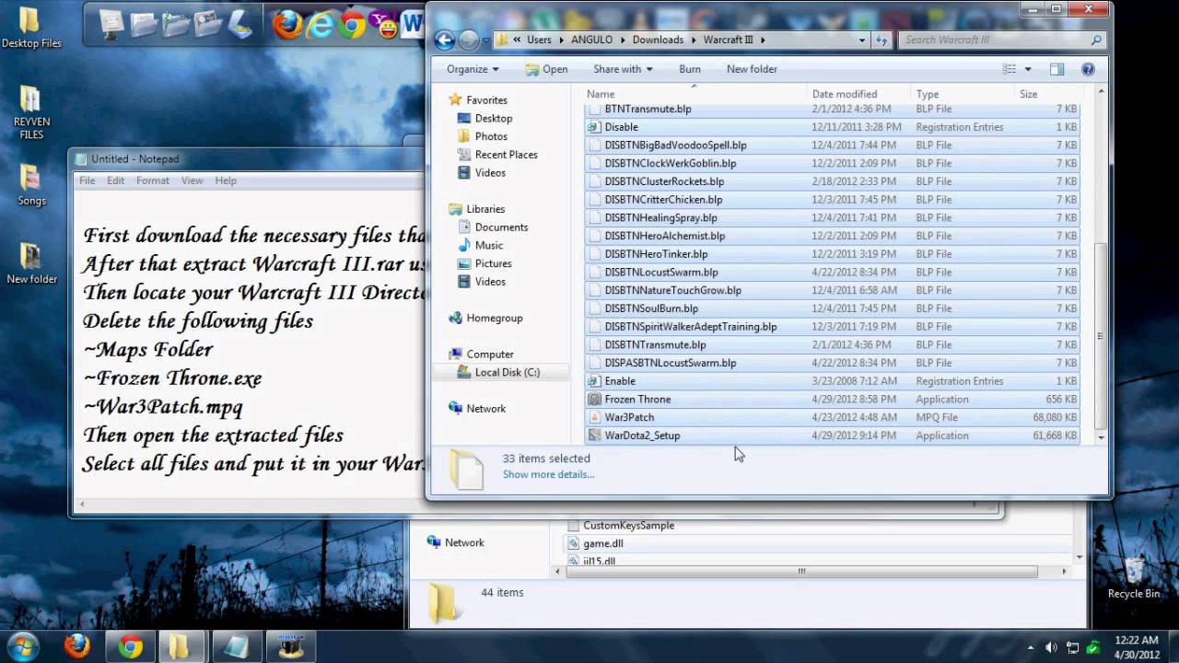Click the Show more details link
This screenshot has width=1179, height=663.
[548, 474]
